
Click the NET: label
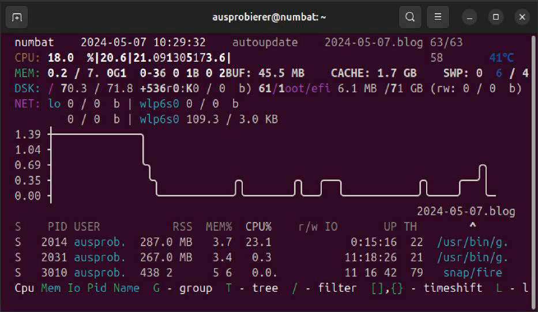[28, 104]
